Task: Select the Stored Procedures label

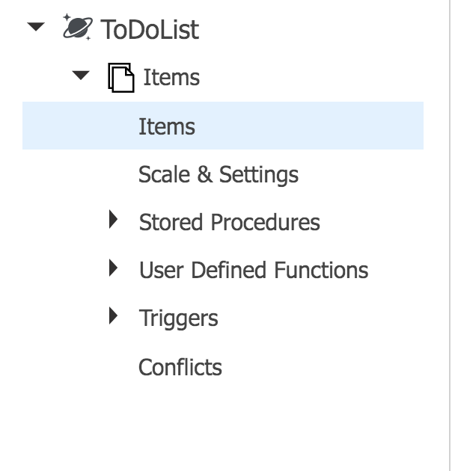Action: [229, 222]
